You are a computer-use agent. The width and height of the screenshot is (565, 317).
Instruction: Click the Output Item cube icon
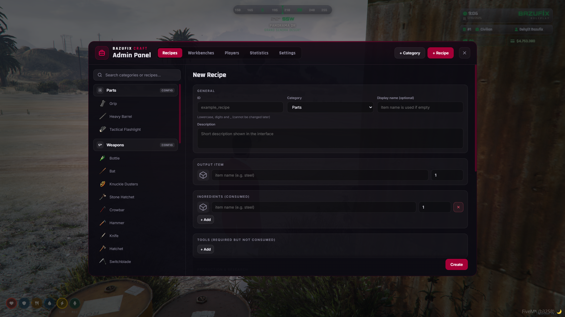click(203, 175)
